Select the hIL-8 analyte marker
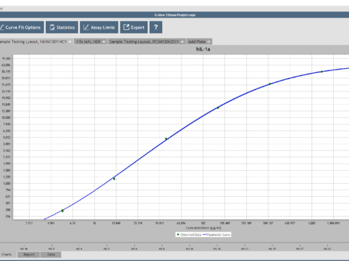 pos(161,248)
